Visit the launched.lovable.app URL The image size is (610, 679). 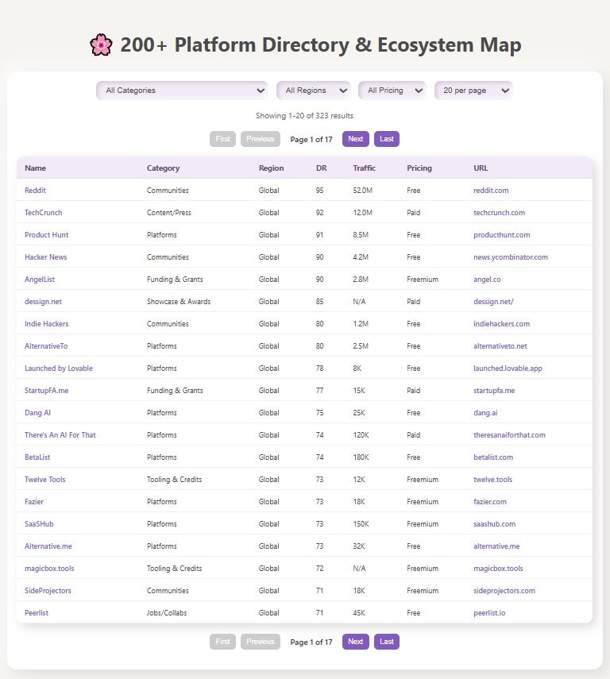click(508, 368)
